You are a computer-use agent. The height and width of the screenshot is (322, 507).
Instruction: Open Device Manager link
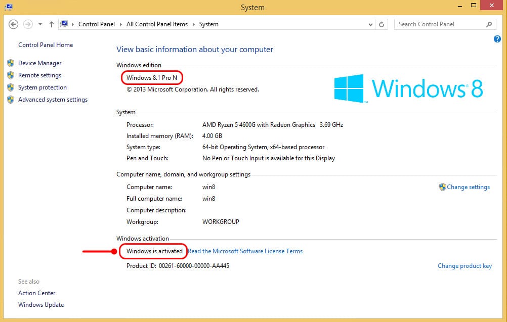pyautogui.click(x=40, y=63)
